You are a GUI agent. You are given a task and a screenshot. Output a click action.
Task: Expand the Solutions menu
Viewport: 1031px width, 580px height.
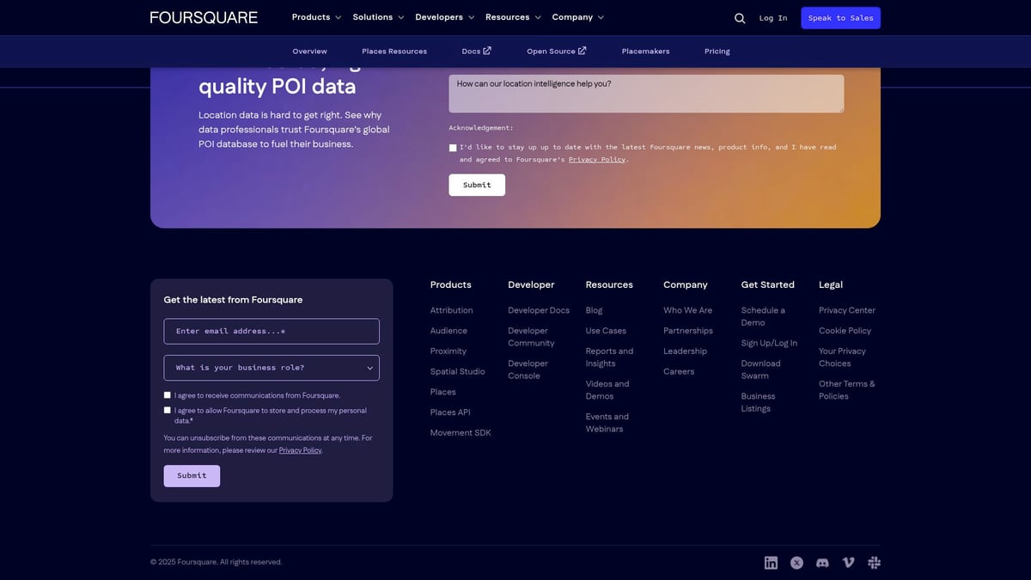378,17
